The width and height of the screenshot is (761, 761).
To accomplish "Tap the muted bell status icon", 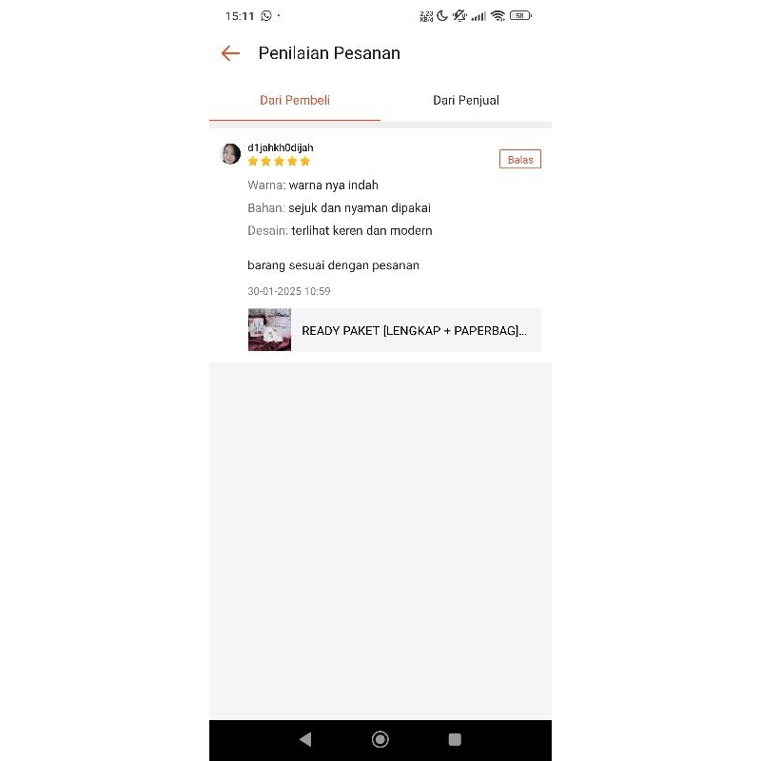I will (x=459, y=16).
